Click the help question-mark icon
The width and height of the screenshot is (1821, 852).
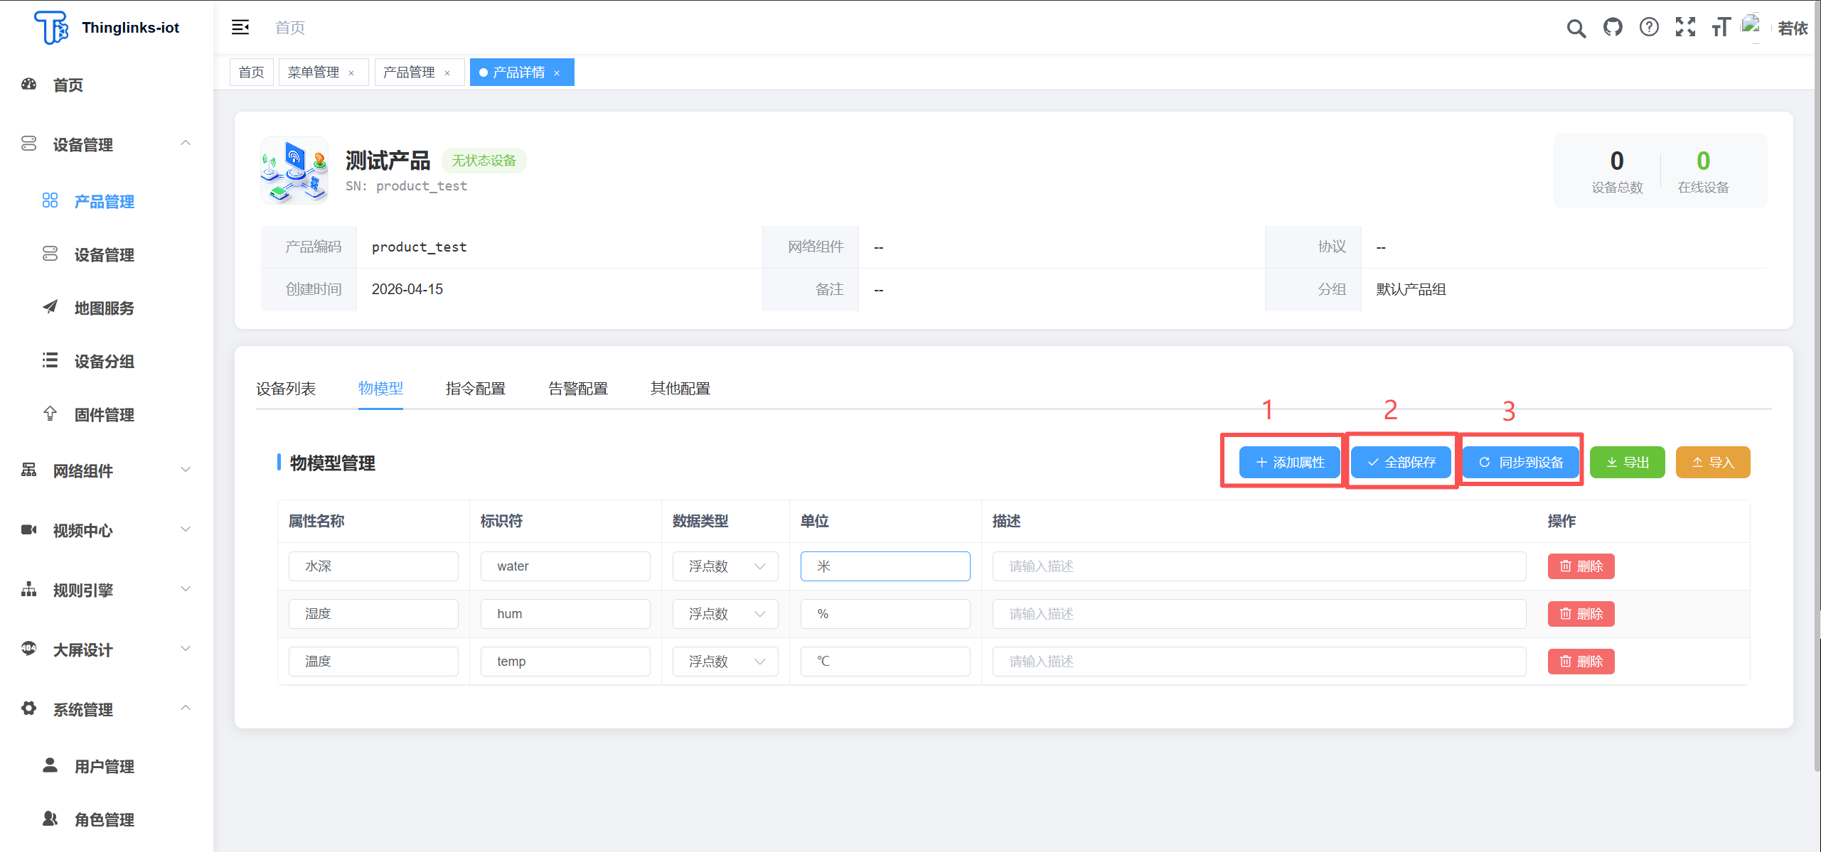click(1649, 28)
